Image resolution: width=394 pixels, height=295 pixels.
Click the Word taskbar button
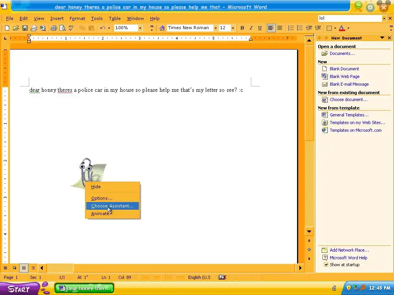pos(84,288)
